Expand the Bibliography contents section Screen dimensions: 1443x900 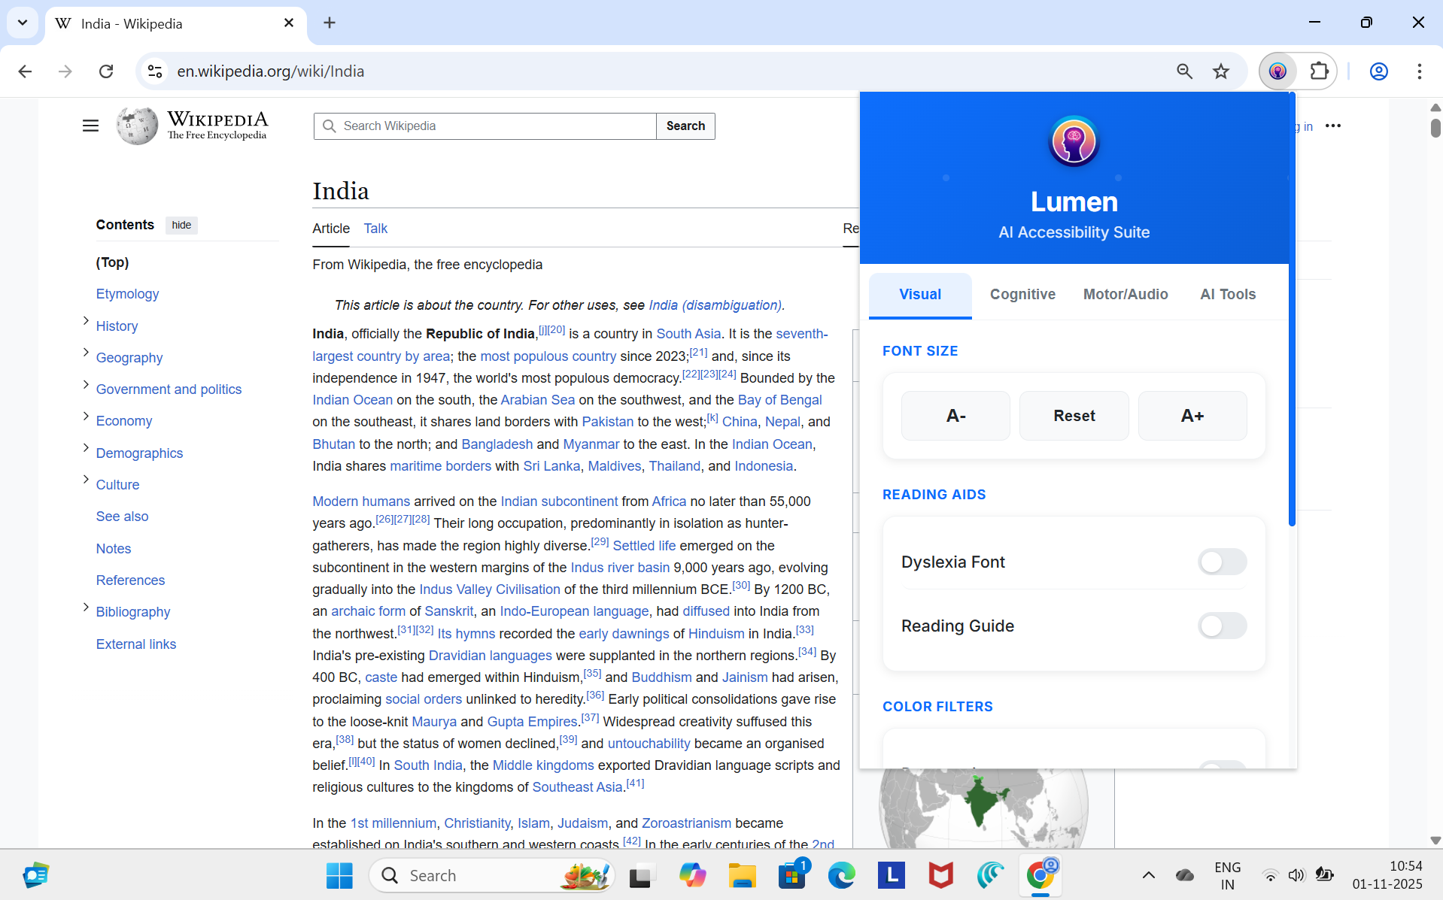[86, 607]
